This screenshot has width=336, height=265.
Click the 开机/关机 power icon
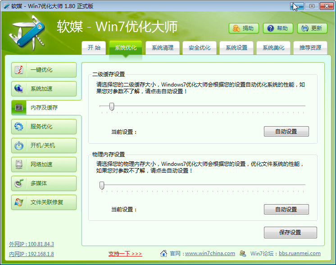point(19,146)
